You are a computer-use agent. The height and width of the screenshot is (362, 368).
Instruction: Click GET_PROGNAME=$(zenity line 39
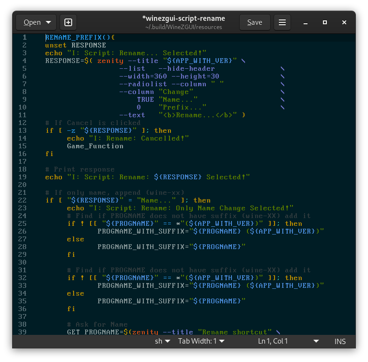pos(174,332)
